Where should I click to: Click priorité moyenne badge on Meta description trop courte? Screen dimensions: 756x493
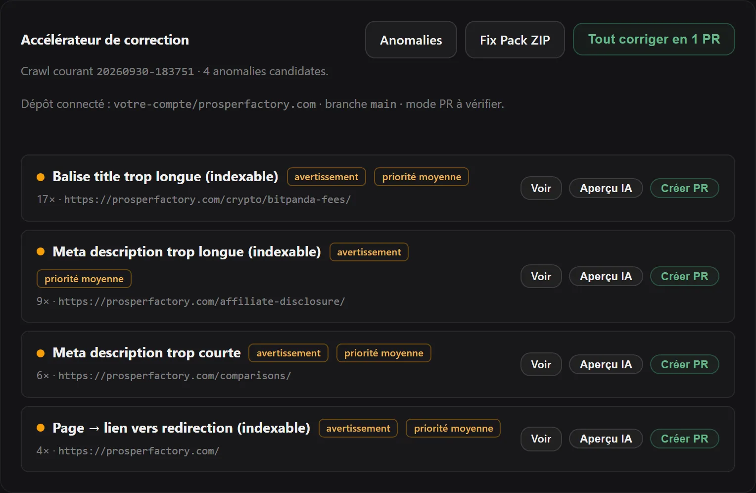384,353
